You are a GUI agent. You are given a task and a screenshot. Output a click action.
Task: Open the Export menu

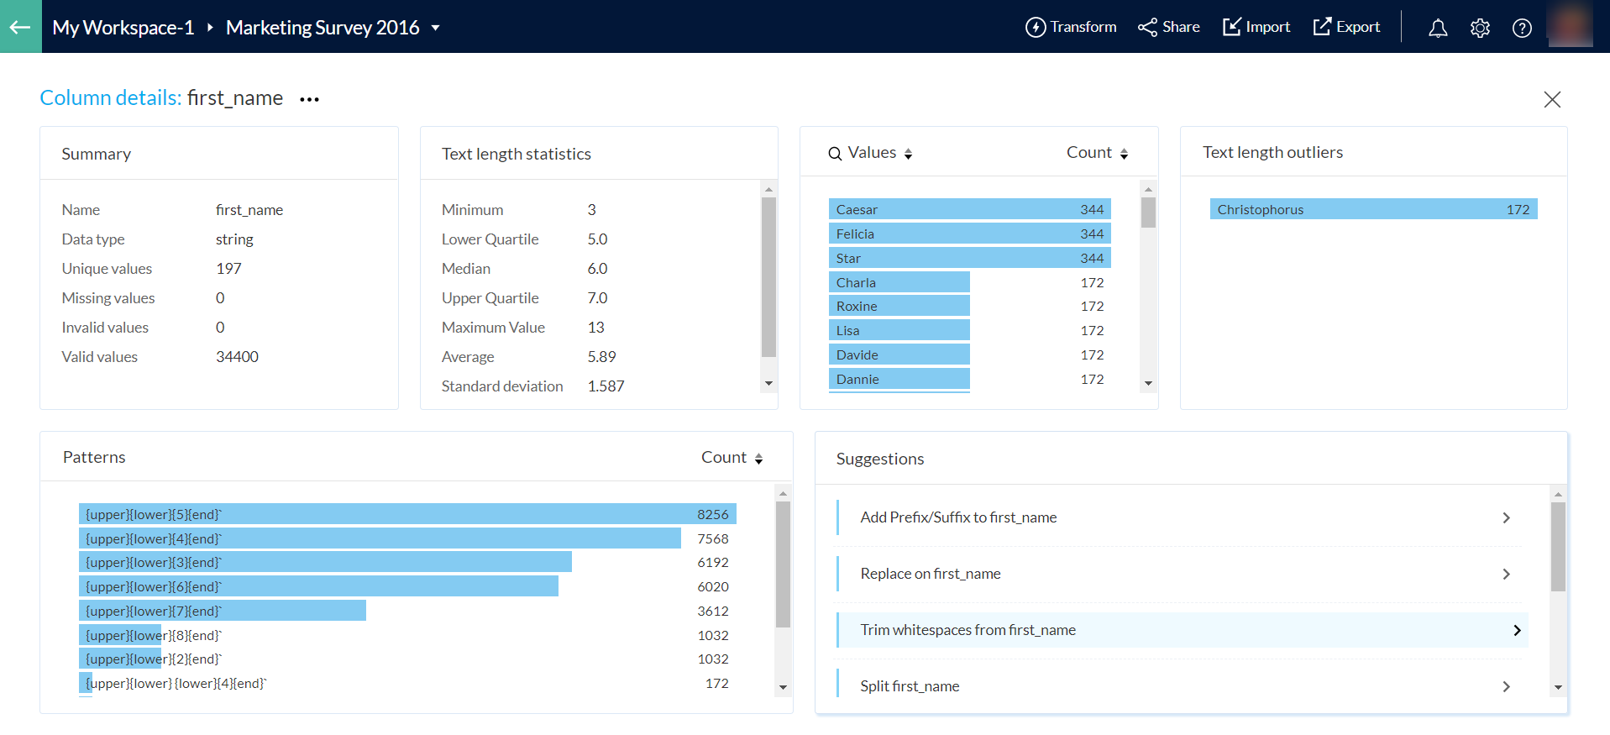click(x=1346, y=27)
